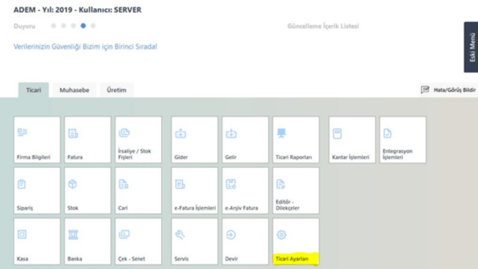Screen dimensions: 478x269
Task: Open İrsaliye / Stok Fişleri tile
Action: [139, 139]
